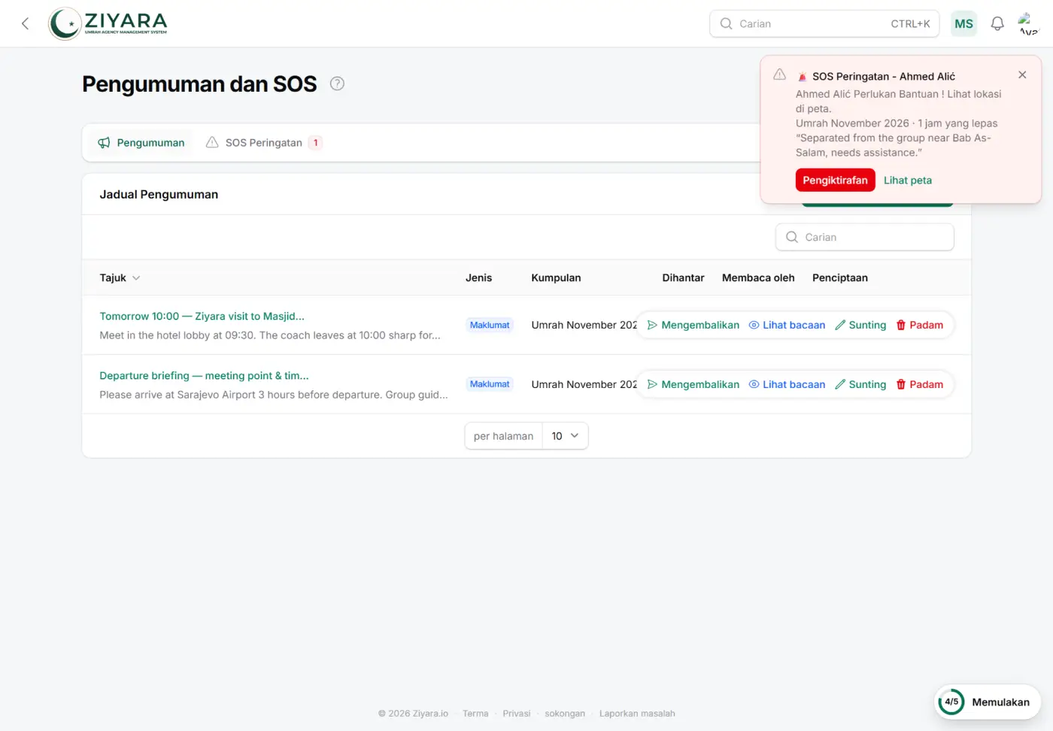Open the notifications bell
The height and width of the screenshot is (731, 1053).
click(997, 23)
